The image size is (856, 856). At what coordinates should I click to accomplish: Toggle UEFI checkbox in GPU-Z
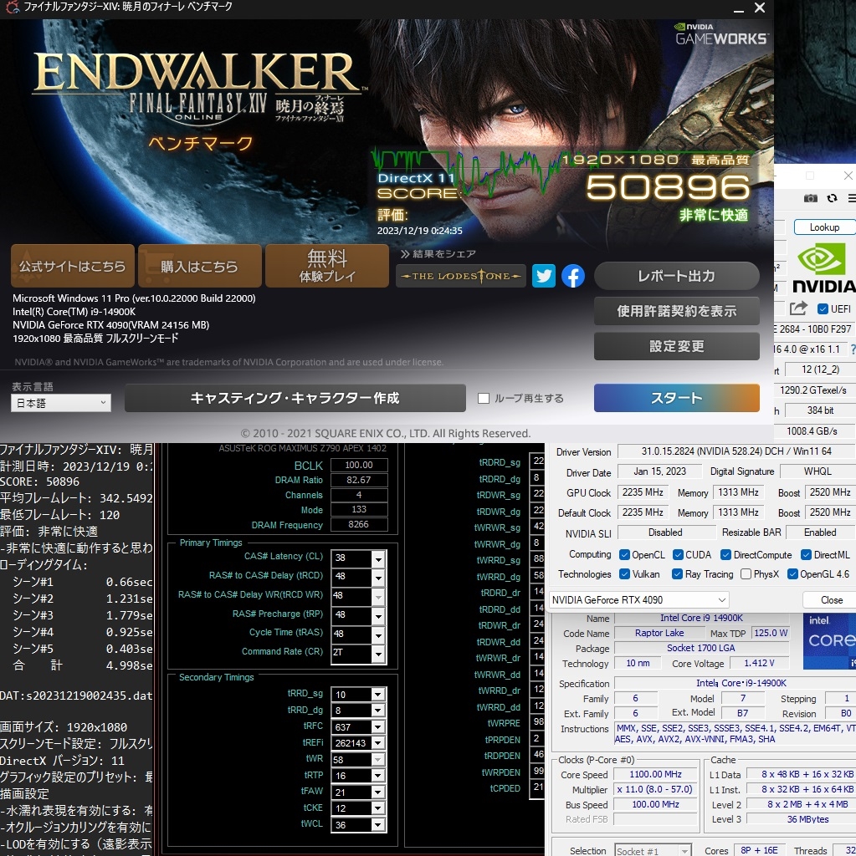pyautogui.click(x=823, y=309)
